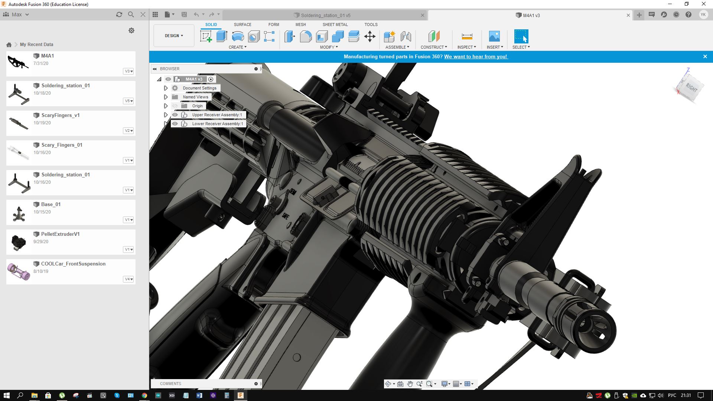Select the Extrude tool
Screen dimensions: 713x401
pos(222,36)
